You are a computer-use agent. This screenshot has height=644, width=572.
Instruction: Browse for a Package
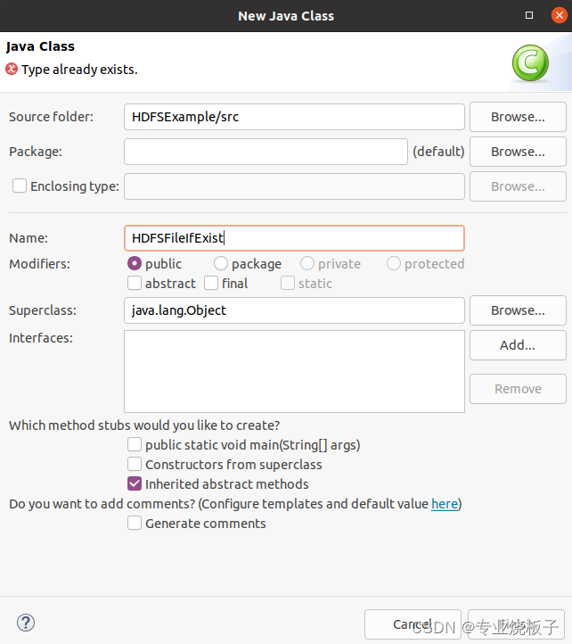point(518,152)
